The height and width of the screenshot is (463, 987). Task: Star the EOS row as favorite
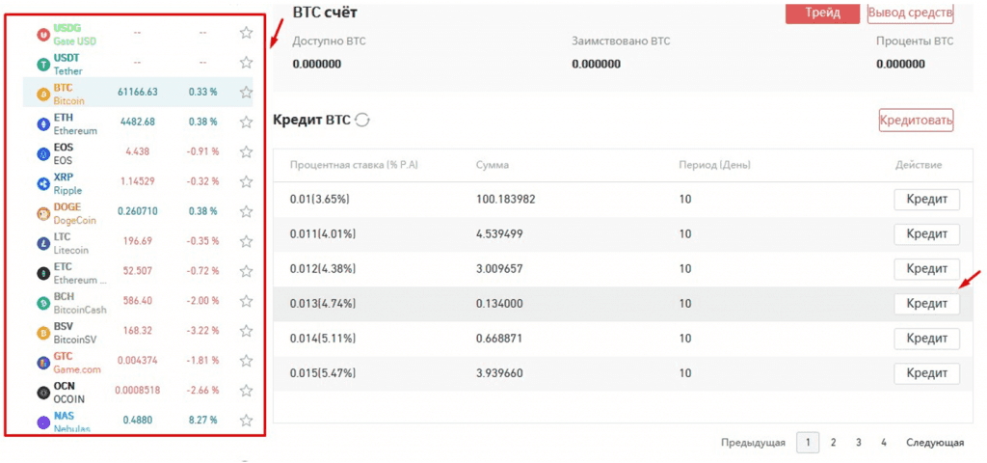(246, 151)
